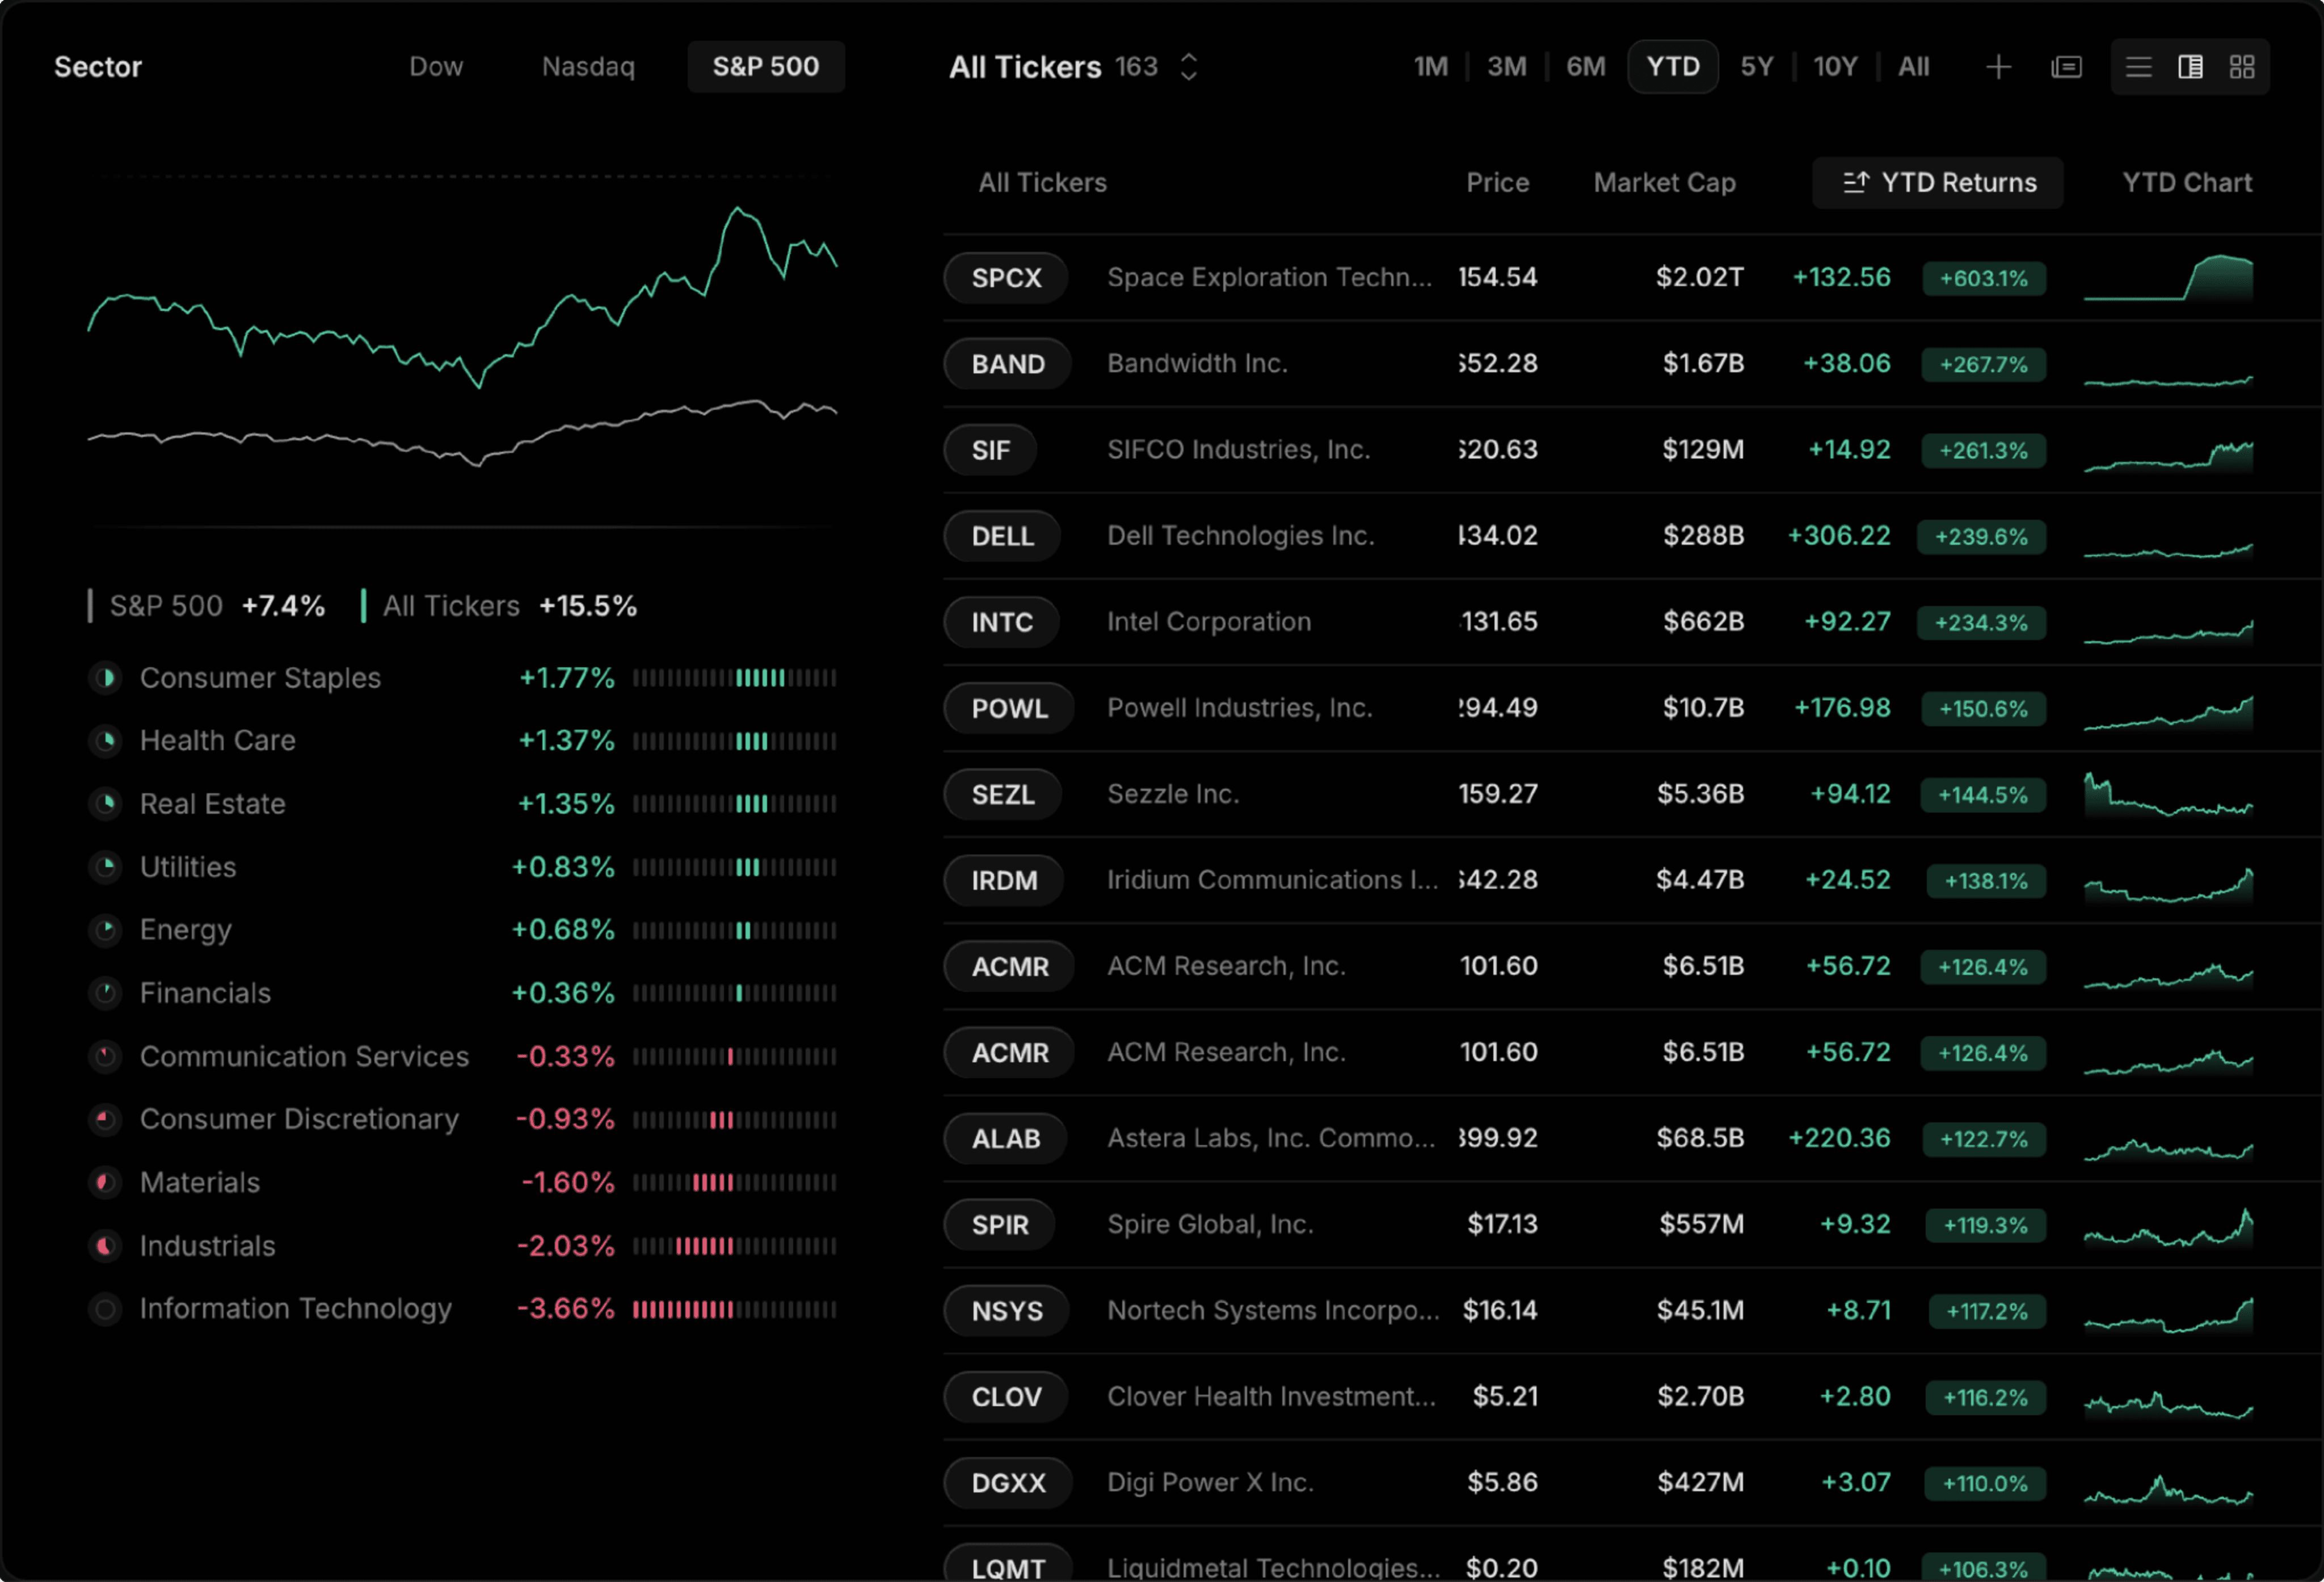The height and width of the screenshot is (1582, 2324).
Task: Select the S&P 500 index tab
Action: tap(766, 67)
